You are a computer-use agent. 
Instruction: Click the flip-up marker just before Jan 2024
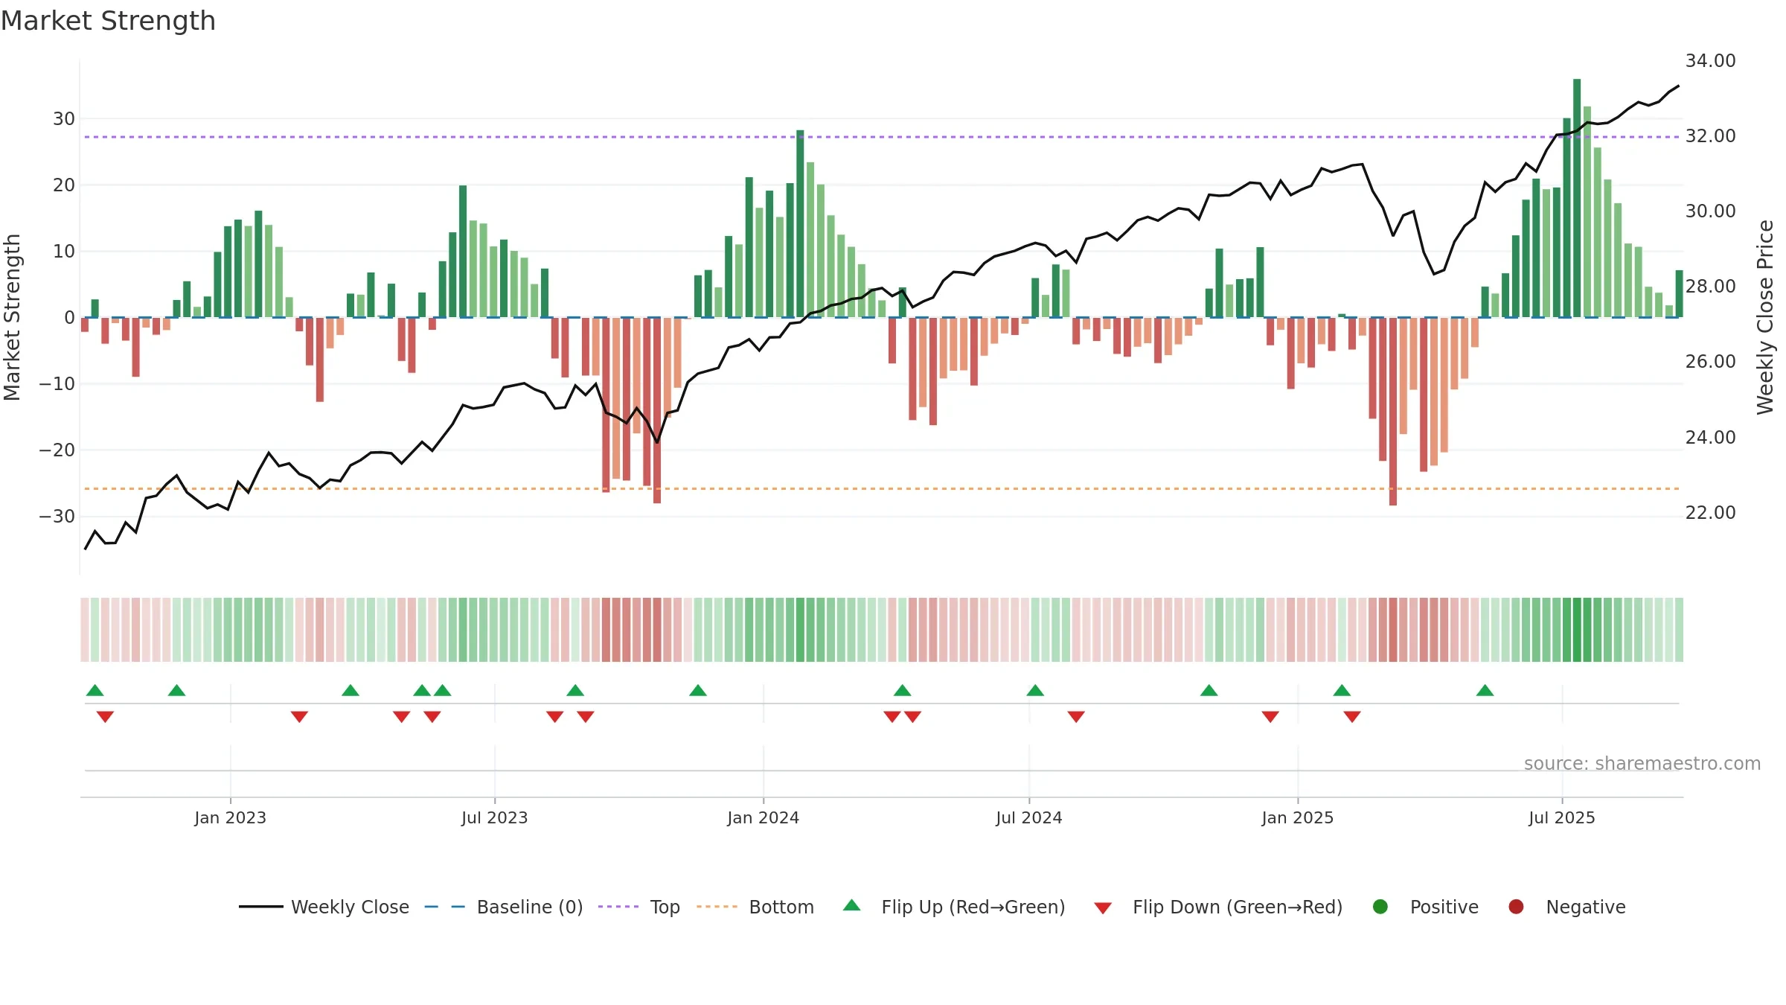[x=698, y=690]
